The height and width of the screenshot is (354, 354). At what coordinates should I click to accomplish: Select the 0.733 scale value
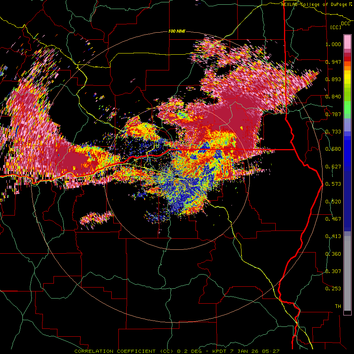pos(333,132)
